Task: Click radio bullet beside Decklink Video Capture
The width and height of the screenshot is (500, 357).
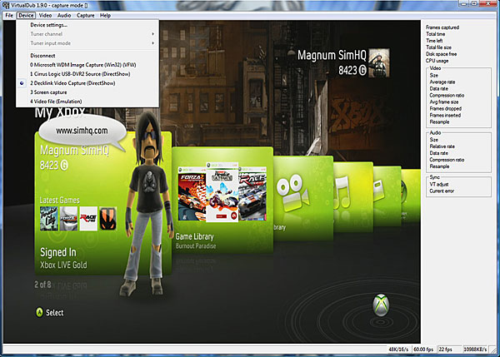Action: coord(22,83)
